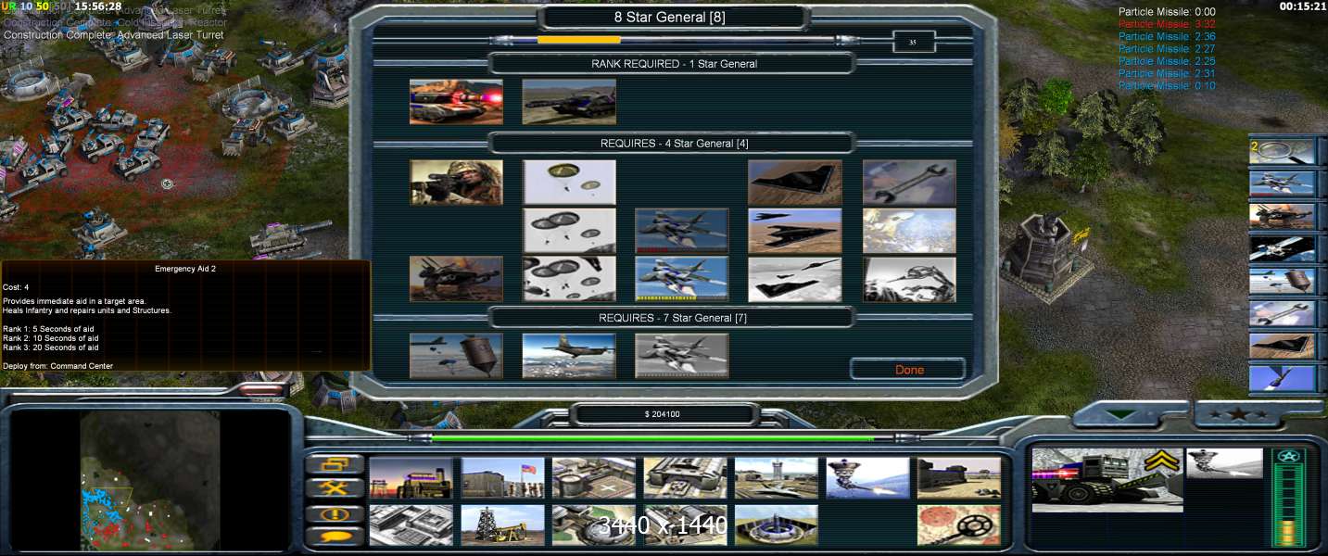The width and height of the screenshot is (1328, 556).
Task: Pick the cargo plane 7 Star power
Action: click(x=568, y=356)
